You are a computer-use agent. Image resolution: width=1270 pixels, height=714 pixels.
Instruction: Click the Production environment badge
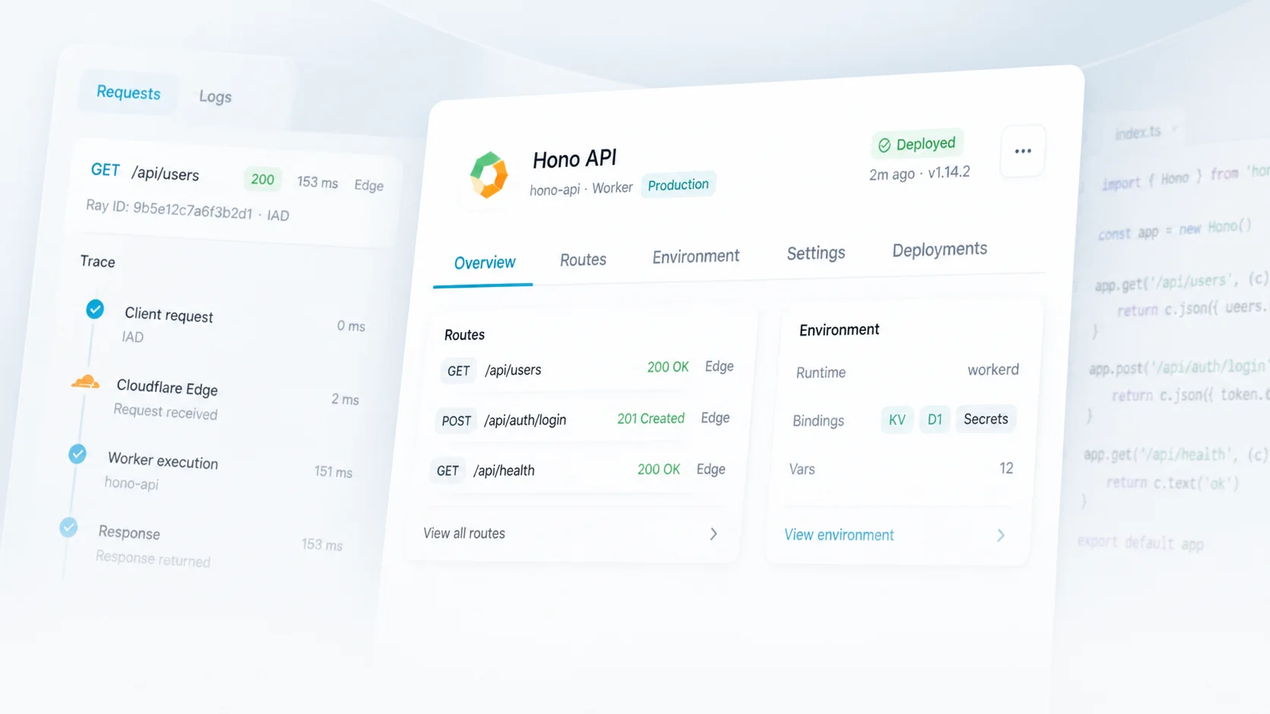click(678, 184)
